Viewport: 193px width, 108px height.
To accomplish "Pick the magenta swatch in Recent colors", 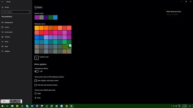I will click(x=37, y=17).
